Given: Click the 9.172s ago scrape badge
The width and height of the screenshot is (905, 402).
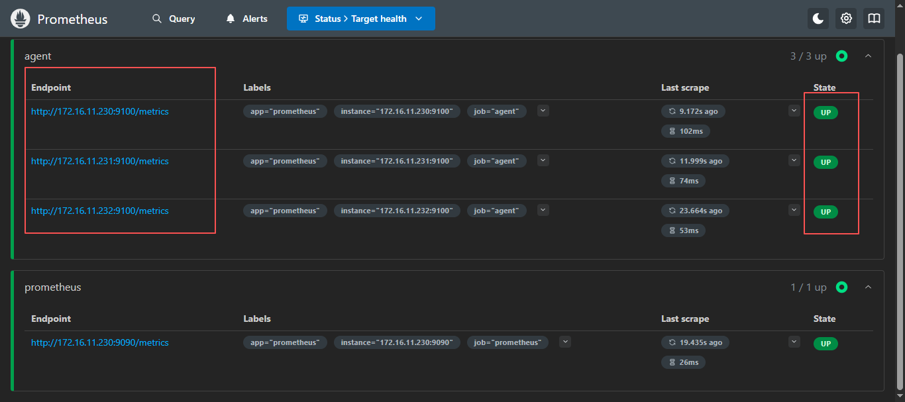Looking at the screenshot, I should pyautogui.click(x=694, y=111).
